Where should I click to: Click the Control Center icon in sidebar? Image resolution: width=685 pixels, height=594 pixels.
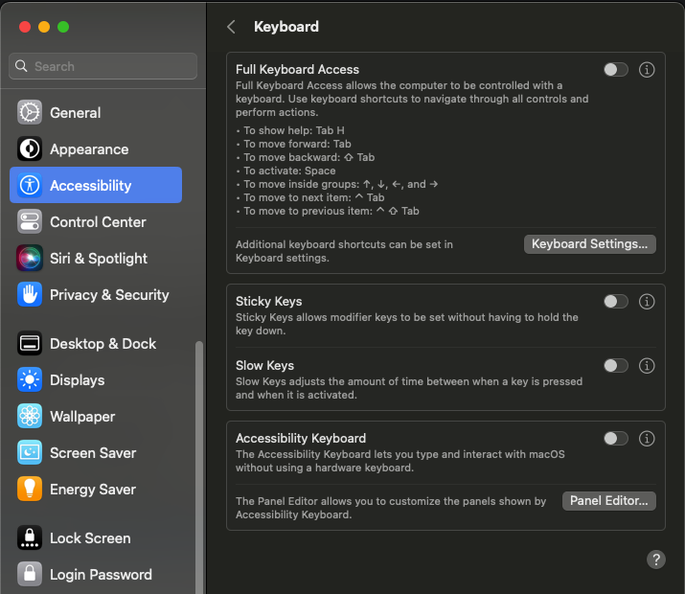[30, 221]
